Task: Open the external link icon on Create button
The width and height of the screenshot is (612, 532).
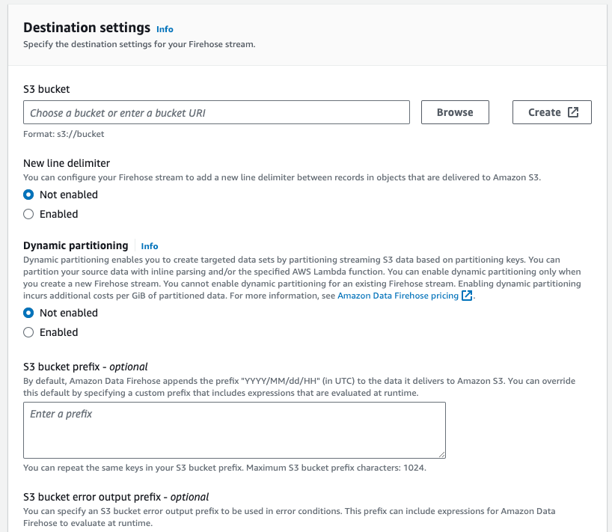Action: click(x=573, y=112)
